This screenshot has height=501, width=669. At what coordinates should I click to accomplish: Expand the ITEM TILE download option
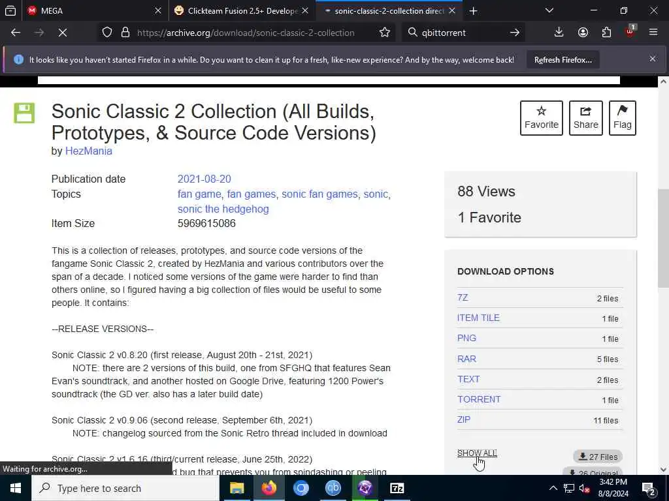[x=478, y=318]
